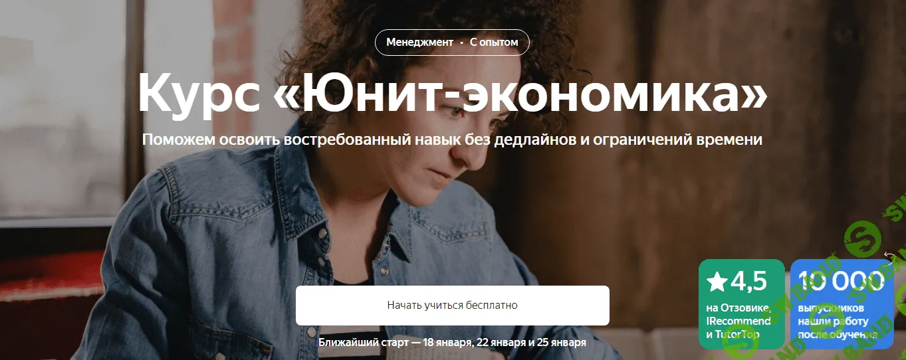The height and width of the screenshot is (360, 906).
Task: Click the «18 января» start date
Action: tap(447, 343)
